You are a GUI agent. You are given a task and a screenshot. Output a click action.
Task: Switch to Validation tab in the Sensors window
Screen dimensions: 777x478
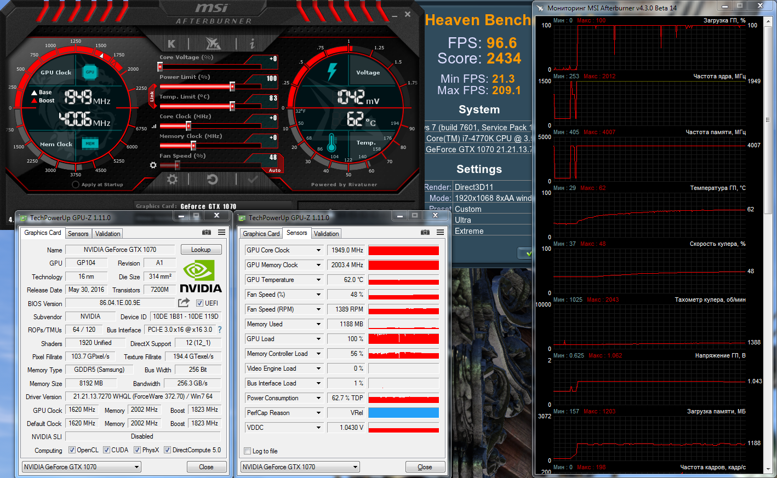326,234
